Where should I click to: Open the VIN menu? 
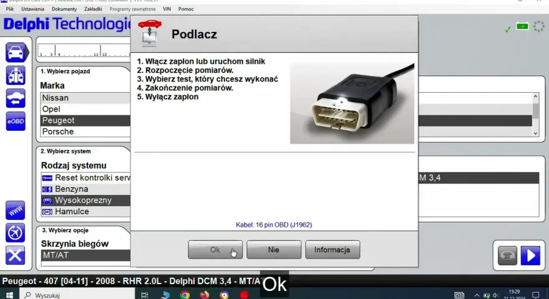point(167,9)
